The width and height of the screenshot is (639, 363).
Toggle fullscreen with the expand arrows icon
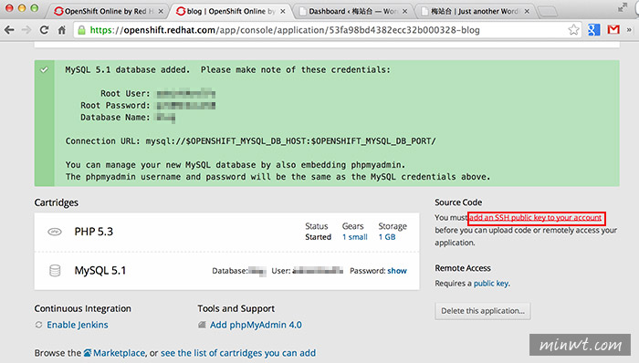[x=622, y=7]
